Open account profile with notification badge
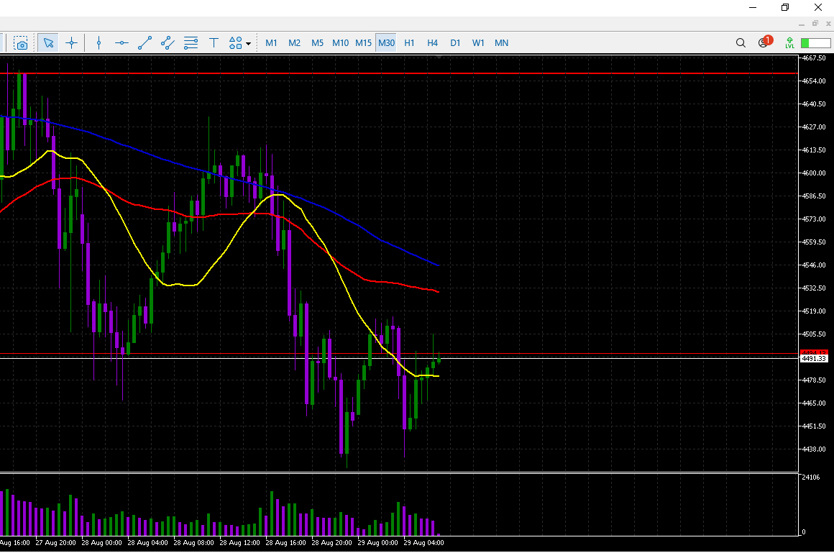The image size is (834, 553). [x=764, y=43]
